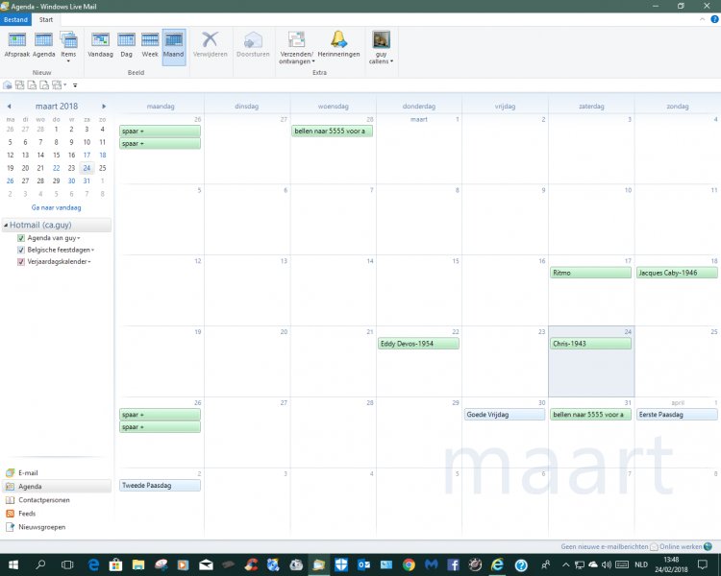This screenshot has width=721, height=576.
Task: Open the help icon in ribbon
Action: point(714,19)
